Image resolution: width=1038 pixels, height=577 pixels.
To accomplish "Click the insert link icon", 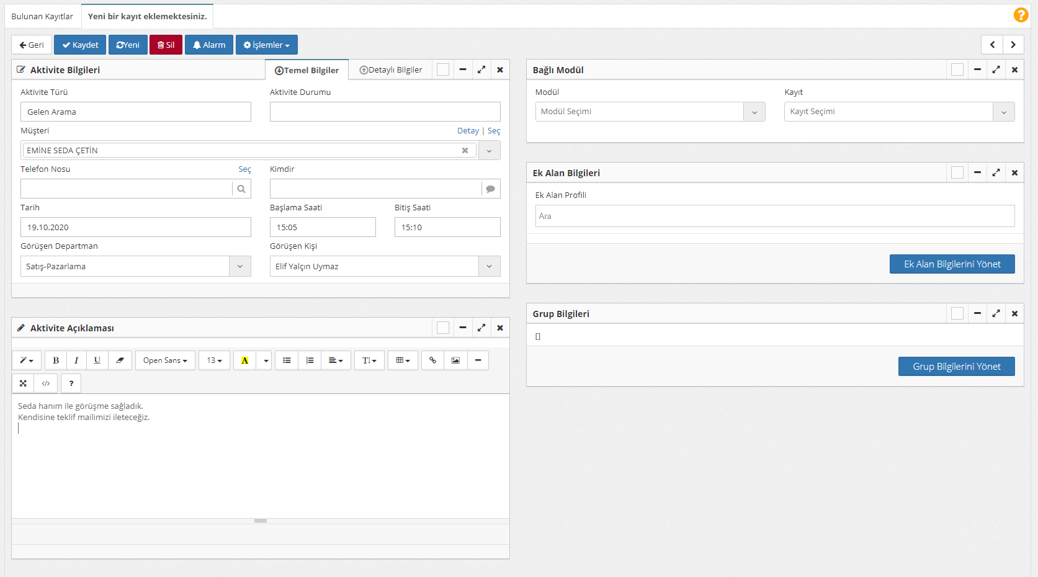I will pos(432,360).
